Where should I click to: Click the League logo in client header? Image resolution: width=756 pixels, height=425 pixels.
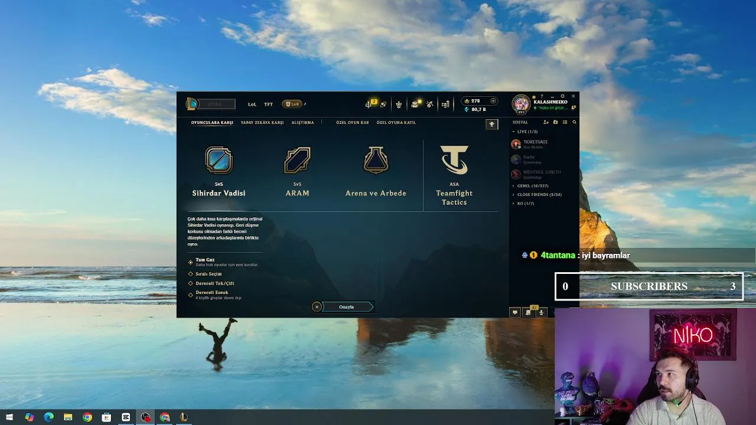(x=191, y=104)
